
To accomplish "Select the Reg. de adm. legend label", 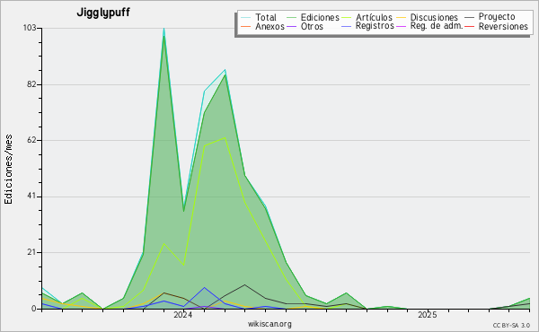I will tap(437, 26).
